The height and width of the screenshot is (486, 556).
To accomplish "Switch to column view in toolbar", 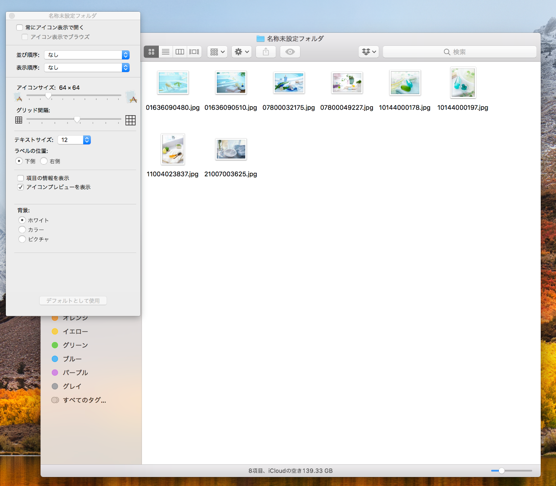I will click(180, 52).
